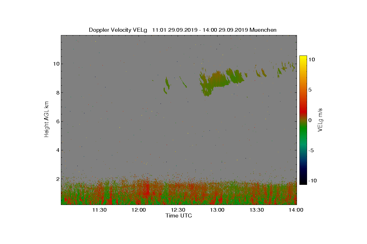Screen dimensions: 367x244
Task: Click the height tick label 4
Action: click(57, 150)
